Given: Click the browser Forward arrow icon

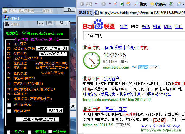Looking at the screenshot, I should tap(103, 4).
